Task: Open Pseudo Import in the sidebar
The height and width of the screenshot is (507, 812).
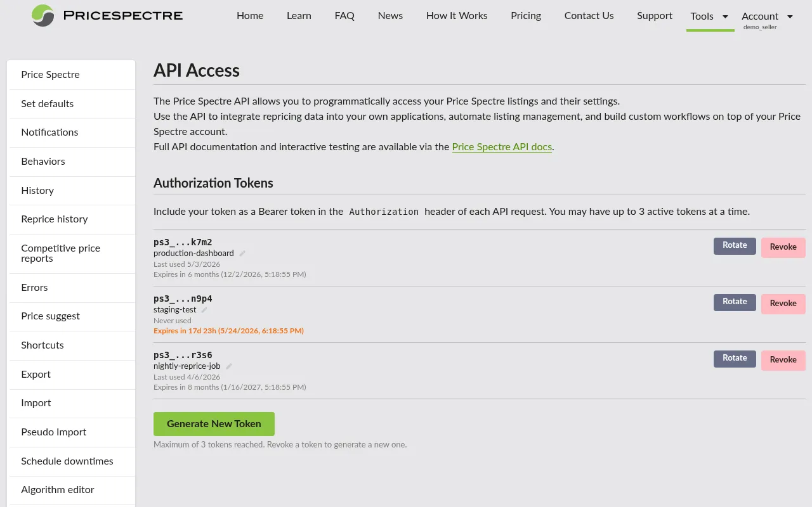Action: pos(72,432)
